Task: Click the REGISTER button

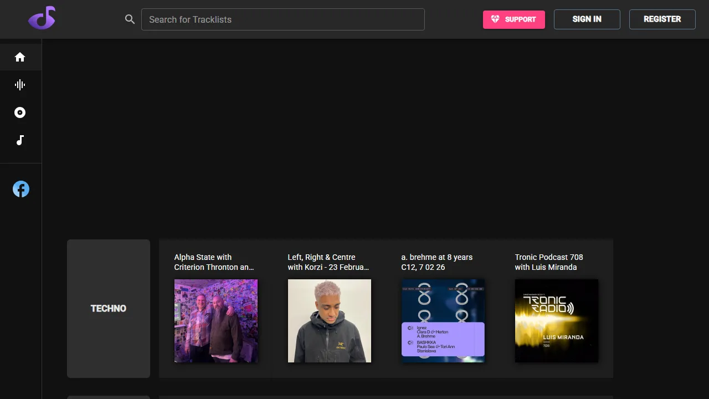Action: [x=662, y=19]
